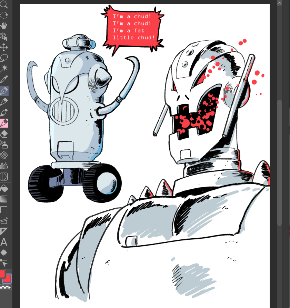
Task: Select the Auto select magic wand tool
Action: point(4,68)
